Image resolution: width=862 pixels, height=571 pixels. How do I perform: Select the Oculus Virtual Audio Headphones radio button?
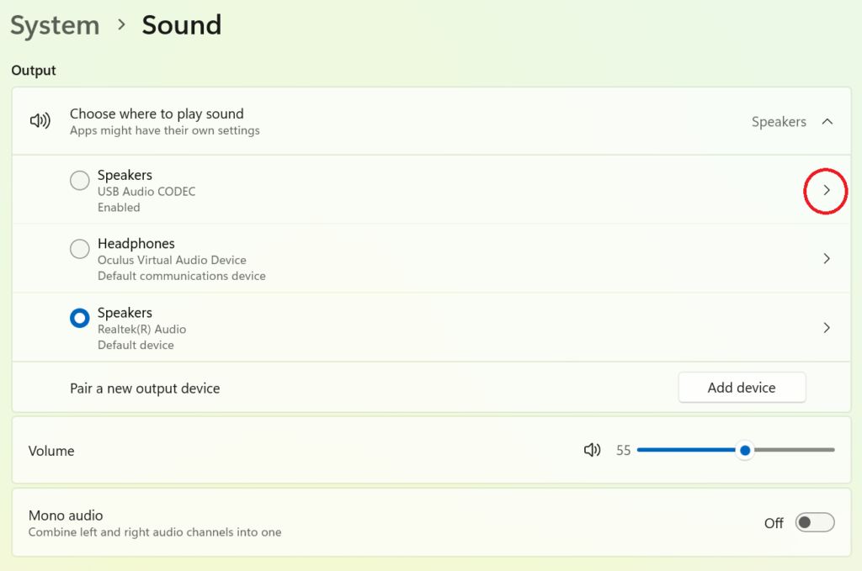pos(80,250)
